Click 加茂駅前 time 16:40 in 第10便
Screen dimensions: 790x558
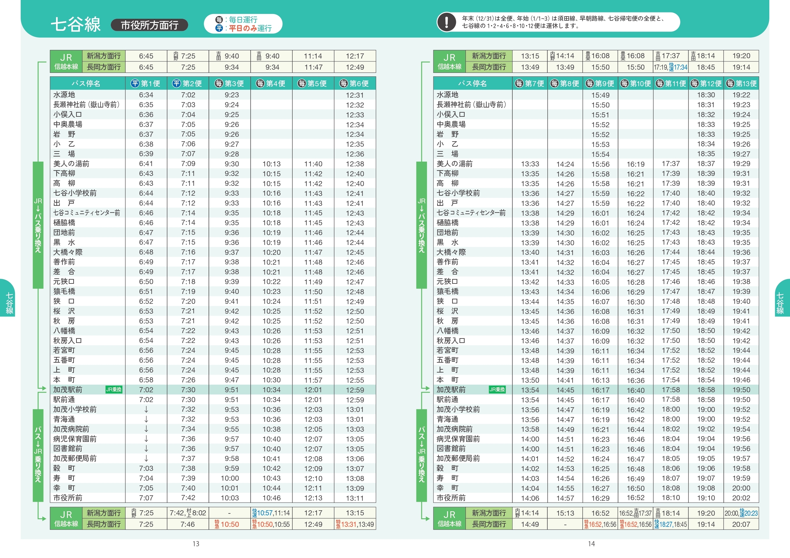click(x=636, y=390)
